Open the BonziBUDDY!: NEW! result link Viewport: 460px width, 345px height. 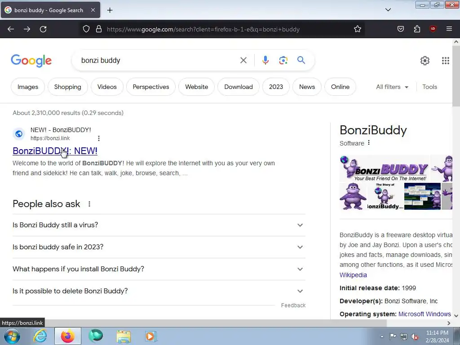(55, 151)
